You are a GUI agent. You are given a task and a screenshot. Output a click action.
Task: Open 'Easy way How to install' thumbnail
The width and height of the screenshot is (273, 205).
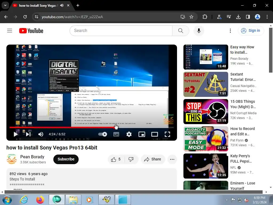[206, 57]
